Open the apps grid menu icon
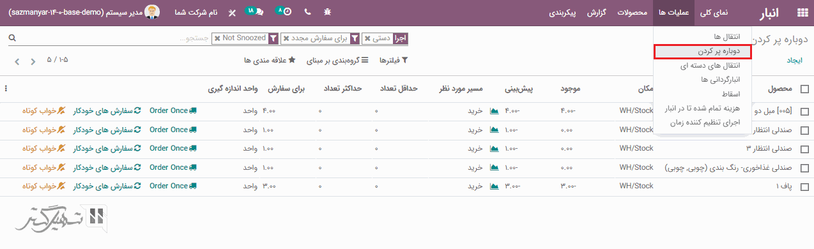This screenshot has width=814, height=249. pyautogui.click(x=802, y=12)
